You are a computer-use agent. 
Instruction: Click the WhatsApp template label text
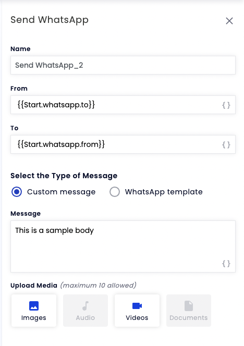(x=164, y=192)
